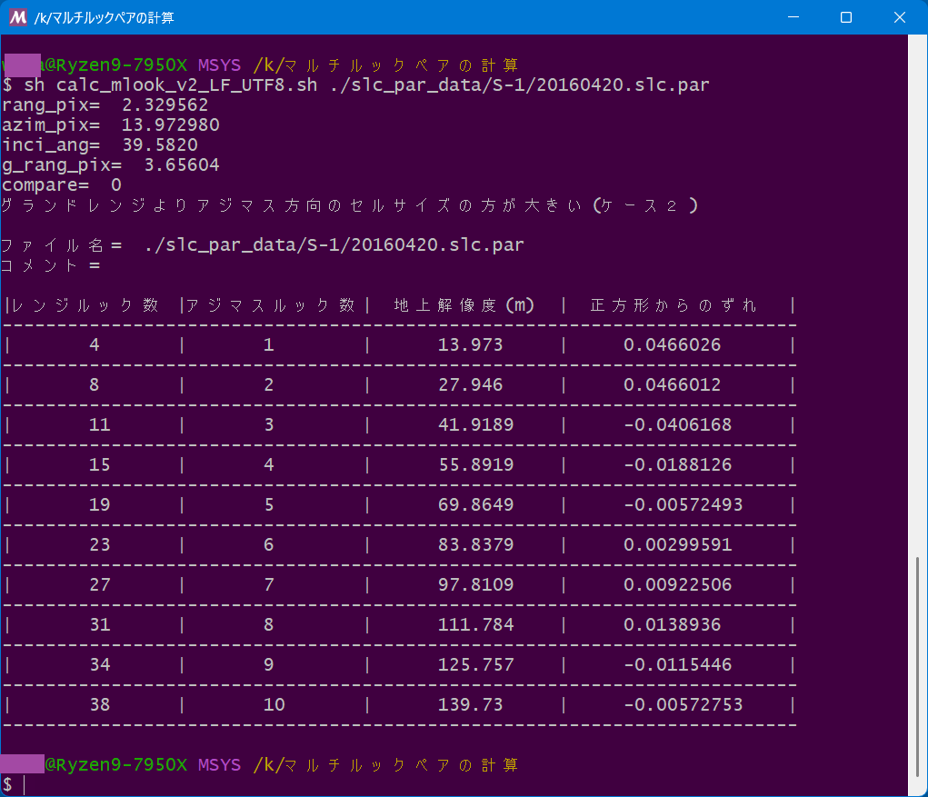Click range look value 38

click(x=100, y=704)
